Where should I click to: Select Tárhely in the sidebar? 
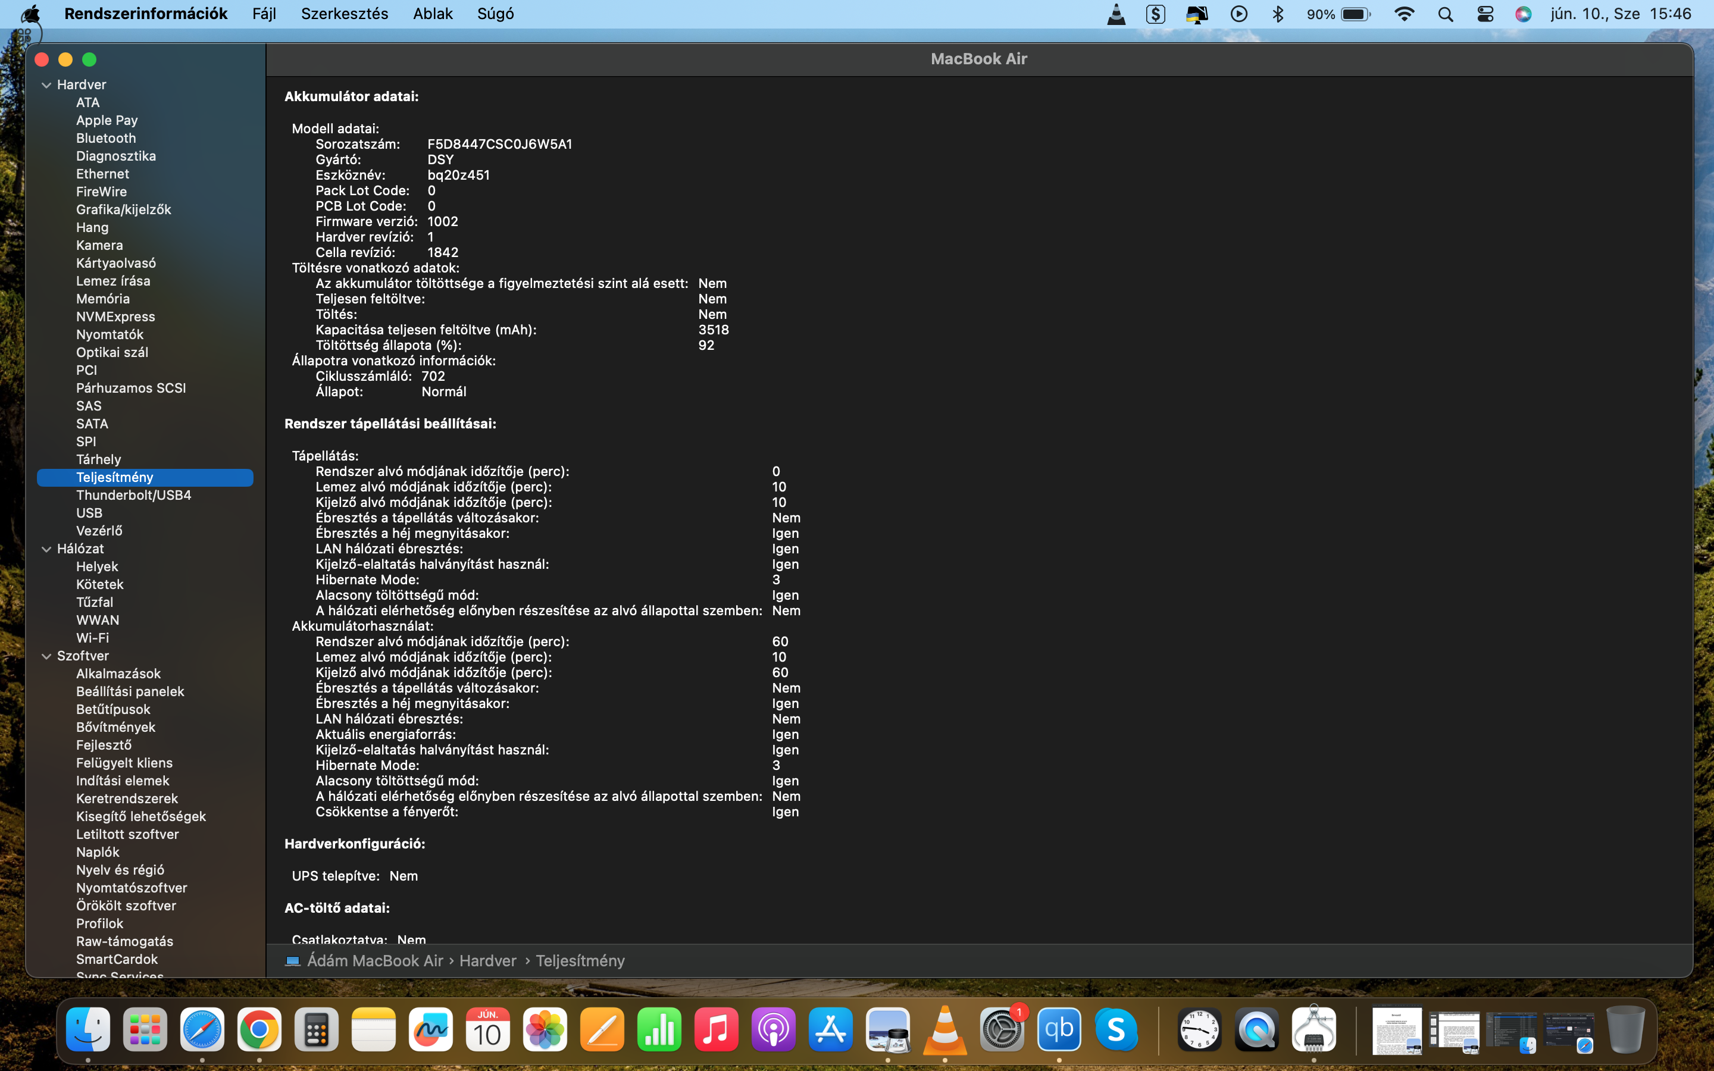point(98,459)
